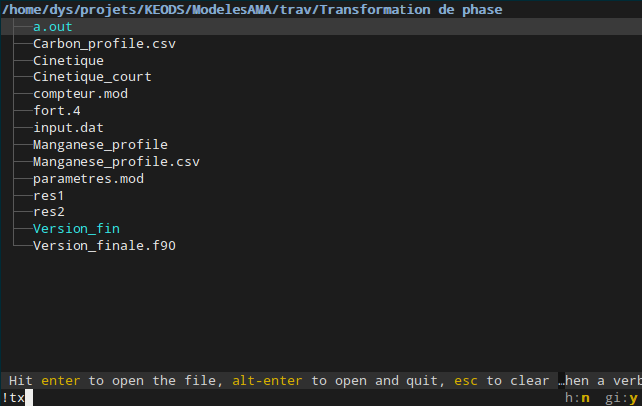
Task: Click the alt-enter hint in status line
Action: click(267, 381)
